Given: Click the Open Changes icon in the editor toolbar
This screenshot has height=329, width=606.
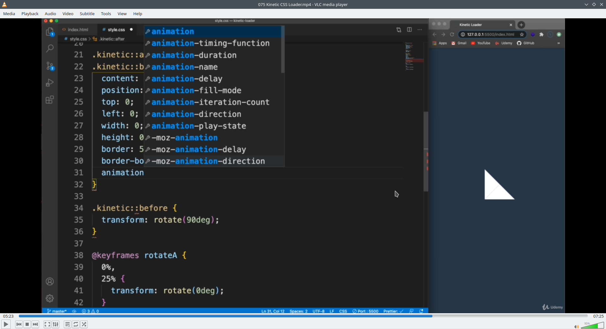Looking at the screenshot, I should [x=399, y=30].
